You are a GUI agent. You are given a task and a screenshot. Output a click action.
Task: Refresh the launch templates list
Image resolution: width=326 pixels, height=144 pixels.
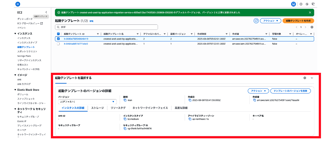pyautogui.click(x=256, y=21)
